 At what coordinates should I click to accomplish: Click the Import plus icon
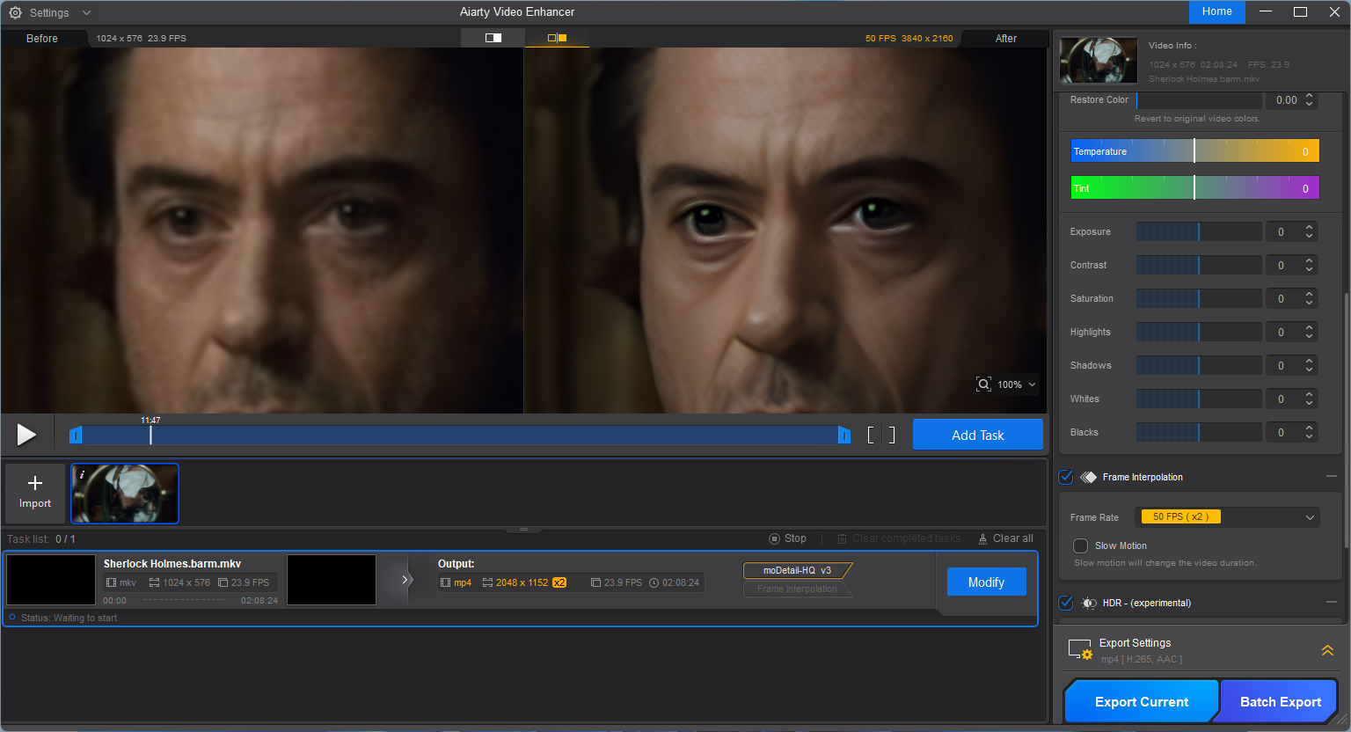pyautogui.click(x=35, y=484)
